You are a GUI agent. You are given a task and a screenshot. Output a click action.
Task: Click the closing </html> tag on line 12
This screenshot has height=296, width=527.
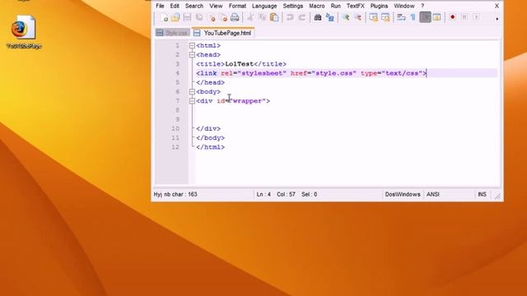point(211,147)
